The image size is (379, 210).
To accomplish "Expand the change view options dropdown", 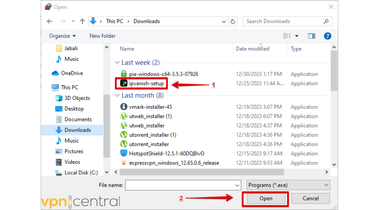I will [x=296, y=36].
